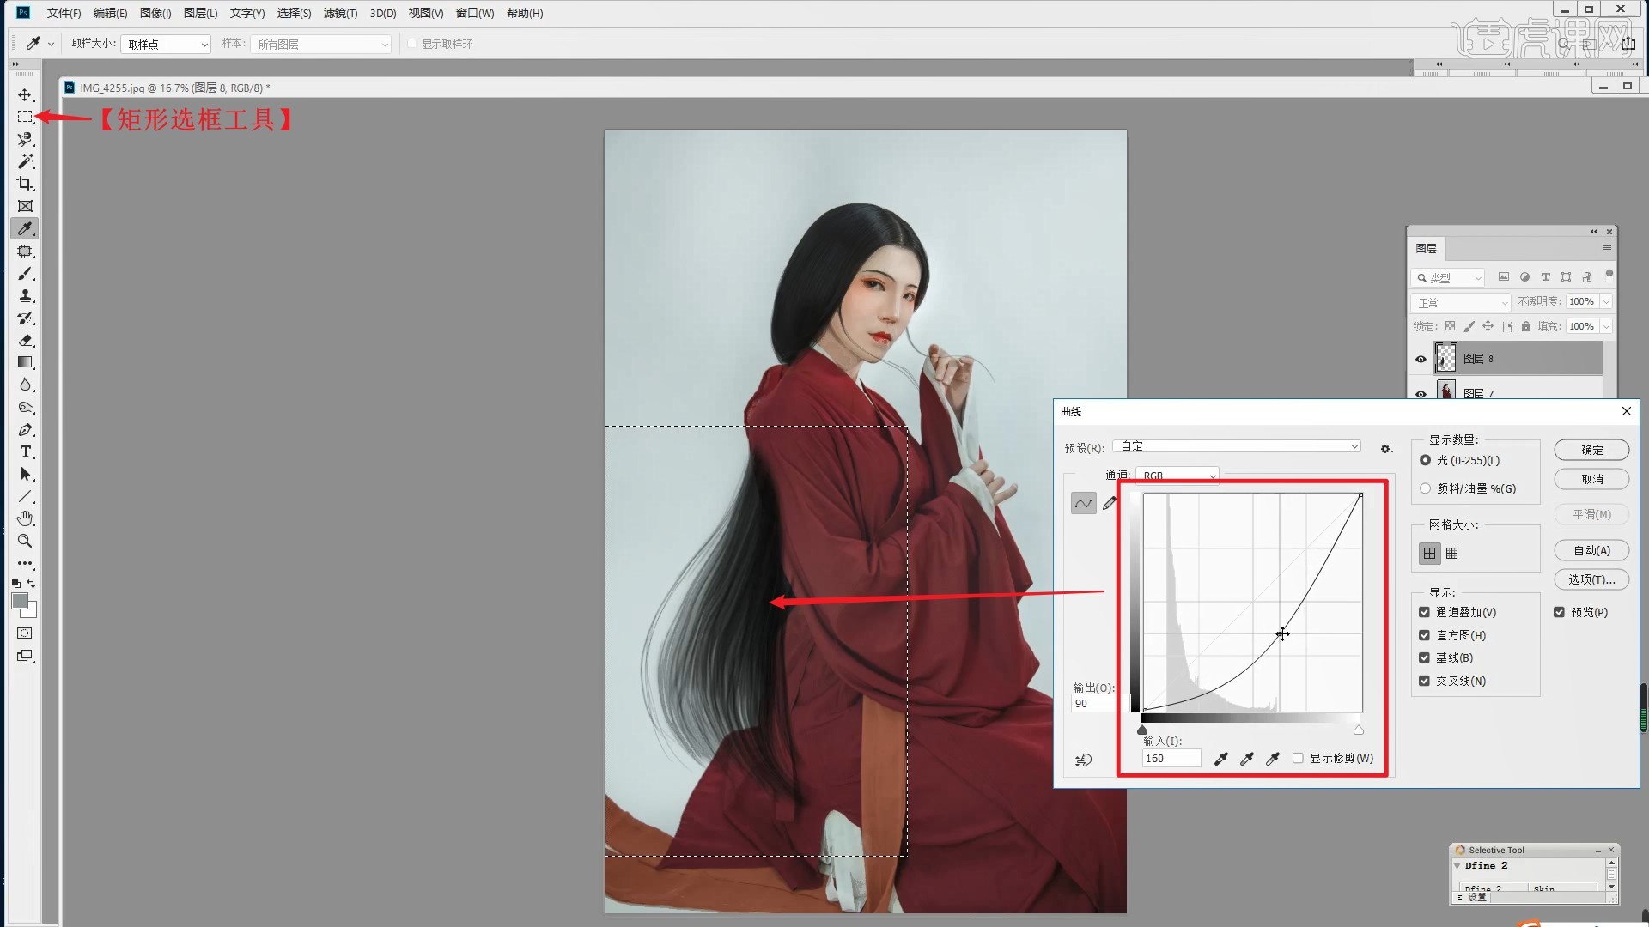Select the Zoom tool in toolbar

pos(25,542)
